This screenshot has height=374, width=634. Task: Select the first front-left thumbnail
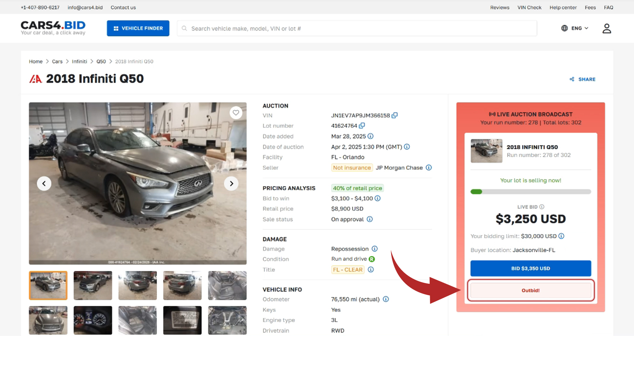[48, 286]
